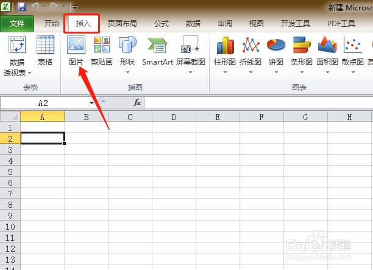Click the Excel application icon
The image size is (373, 270).
click(5, 7)
